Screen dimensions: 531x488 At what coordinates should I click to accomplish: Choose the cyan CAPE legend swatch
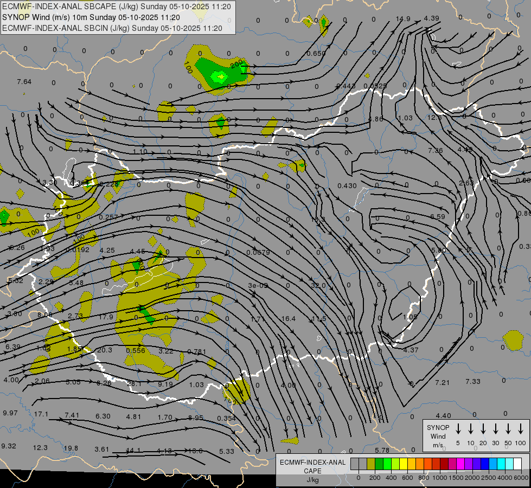pyautogui.click(x=501, y=464)
